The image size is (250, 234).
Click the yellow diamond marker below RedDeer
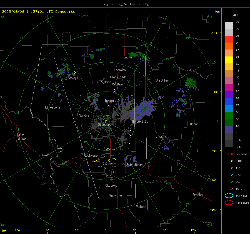click(x=114, y=90)
